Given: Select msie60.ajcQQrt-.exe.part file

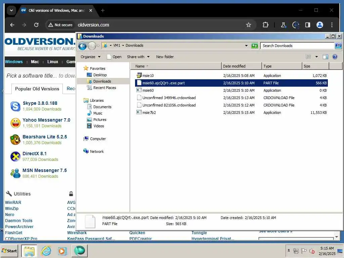Looking at the screenshot, I should [x=231, y=83].
